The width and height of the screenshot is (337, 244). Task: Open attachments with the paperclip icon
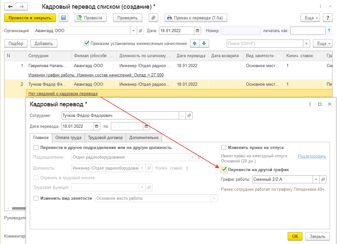click(153, 18)
